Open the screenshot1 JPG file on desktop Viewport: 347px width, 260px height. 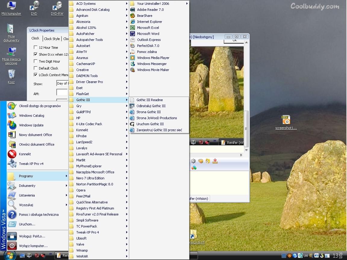click(x=286, y=120)
